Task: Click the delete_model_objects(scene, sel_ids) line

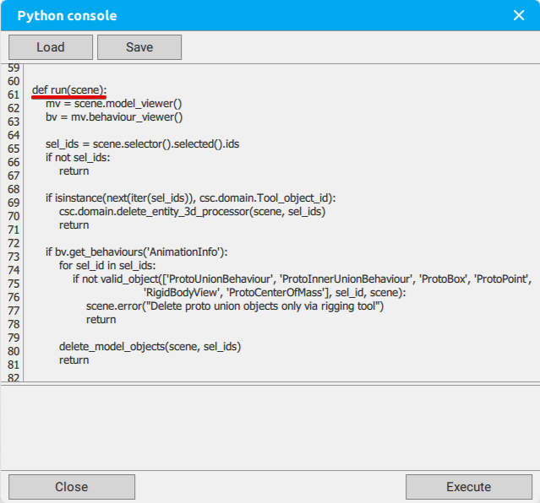Action: [x=150, y=347]
